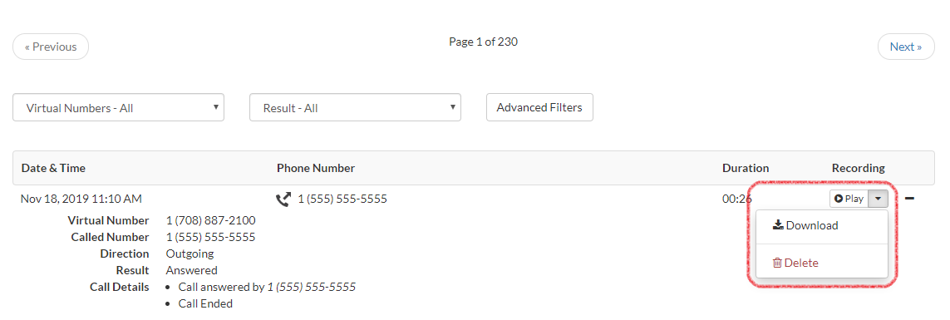Image resolution: width=950 pixels, height=320 pixels.
Task: Play the call recording
Action: point(849,199)
